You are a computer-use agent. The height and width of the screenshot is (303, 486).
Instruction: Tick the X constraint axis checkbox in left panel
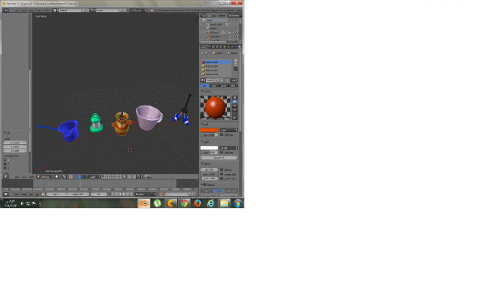pyautogui.click(x=5, y=159)
